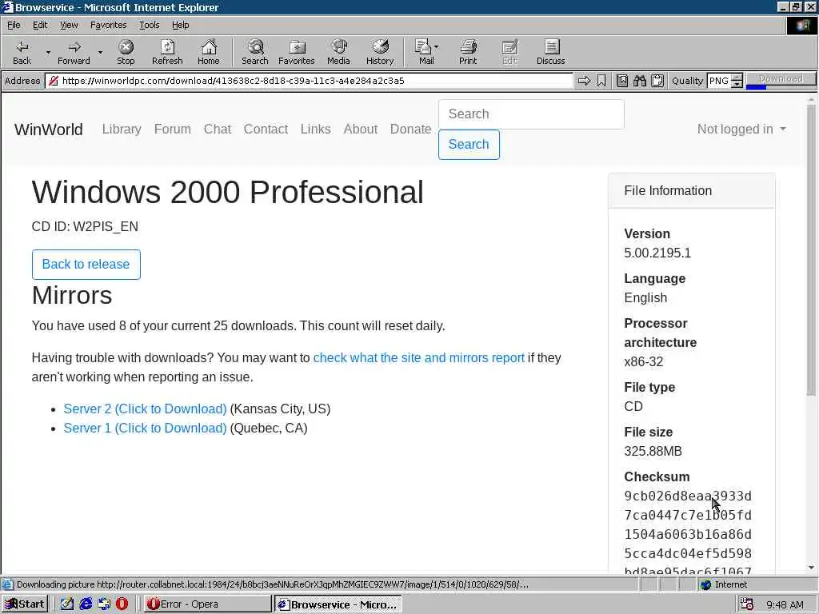Click the Back toolbar button

pyautogui.click(x=22, y=52)
